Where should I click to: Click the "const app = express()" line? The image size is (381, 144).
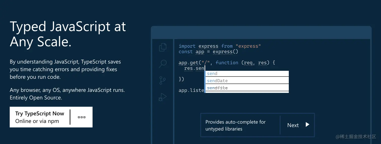(x=208, y=52)
